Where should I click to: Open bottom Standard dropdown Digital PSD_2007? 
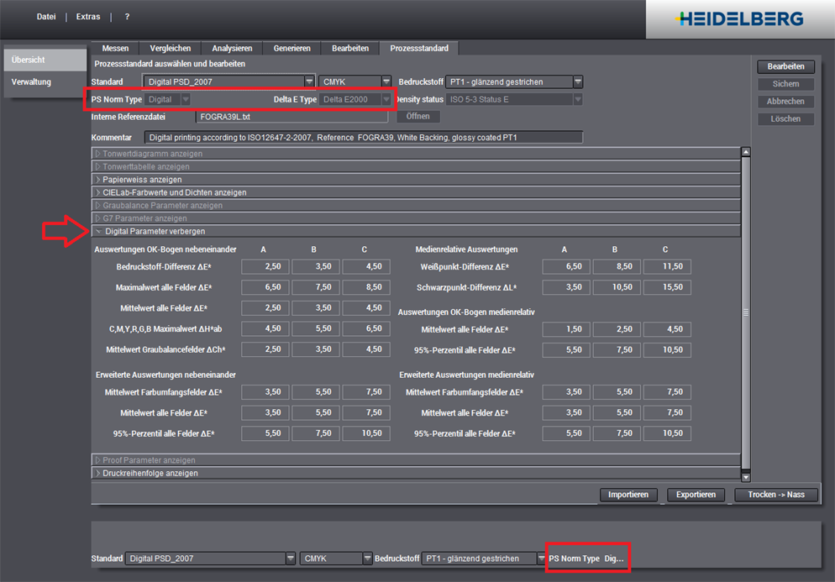tap(210, 558)
